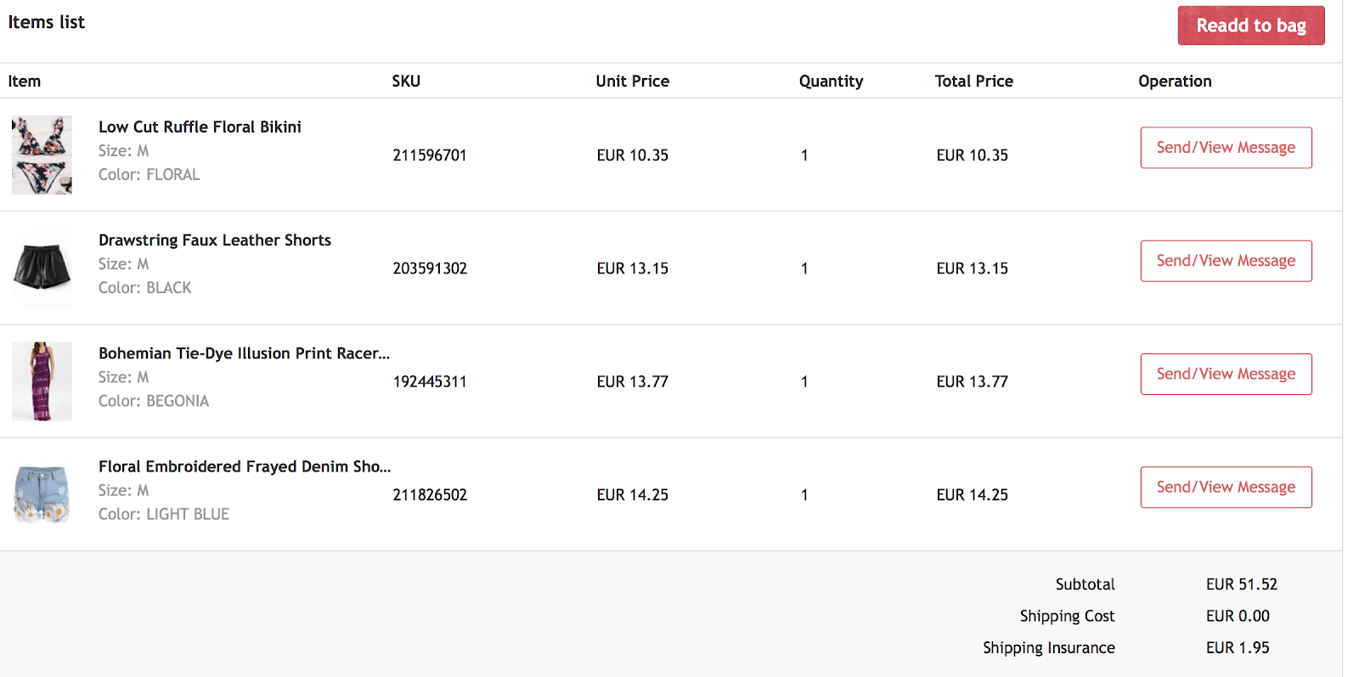Click SKU number 203591302

pyautogui.click(x=430, y=268)
